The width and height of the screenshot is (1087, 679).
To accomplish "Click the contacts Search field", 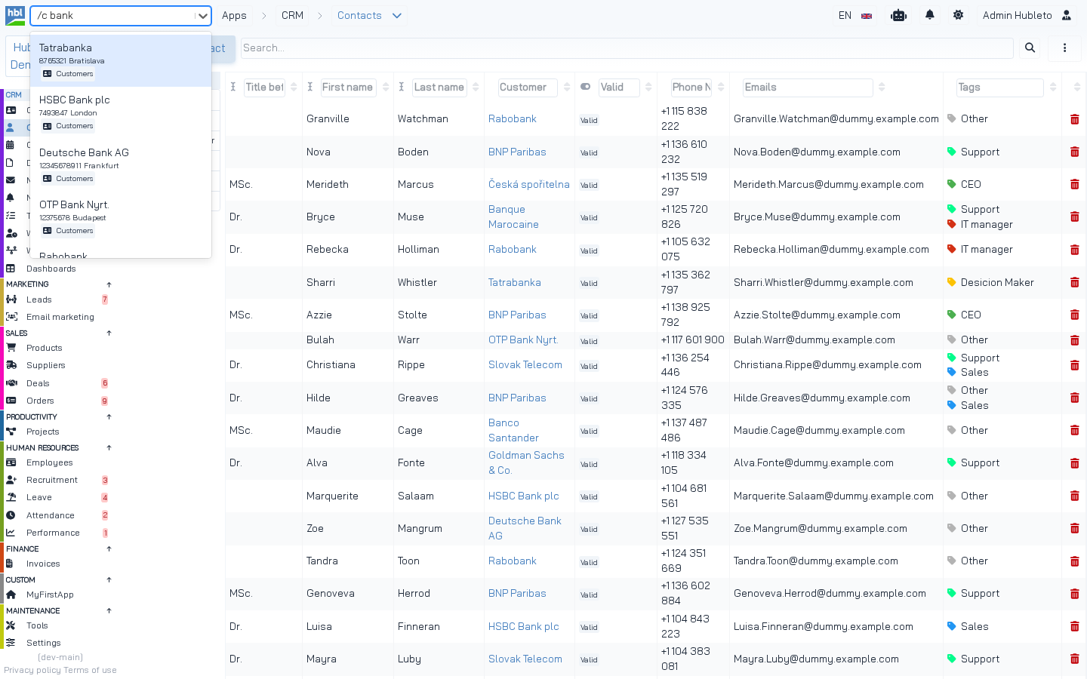I will tap(627, 48).
